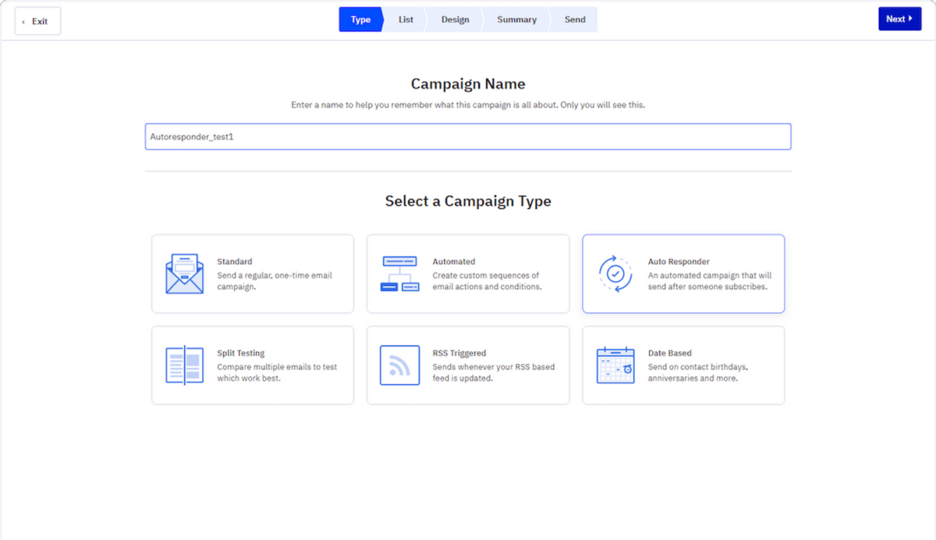The width and height of the screenshot is (936, 540).
Task: Select the Standard campaign type title
Action: (235, 262)
